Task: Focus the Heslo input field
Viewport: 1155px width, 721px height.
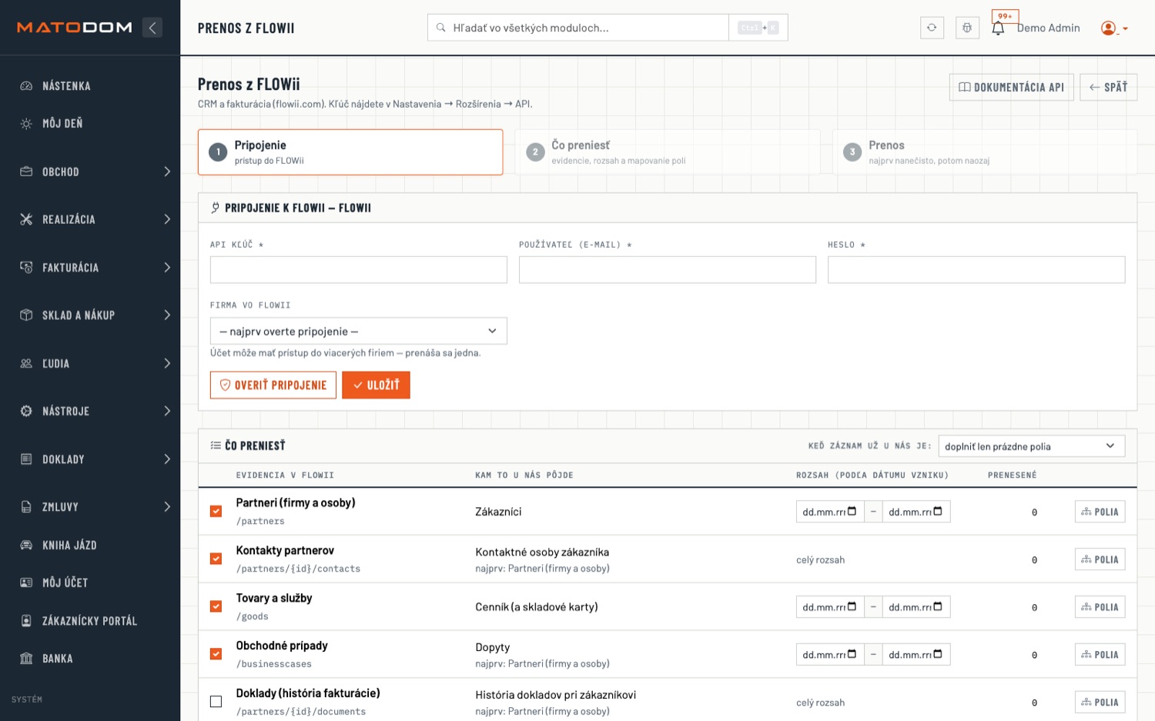Action: pos(976,270)
